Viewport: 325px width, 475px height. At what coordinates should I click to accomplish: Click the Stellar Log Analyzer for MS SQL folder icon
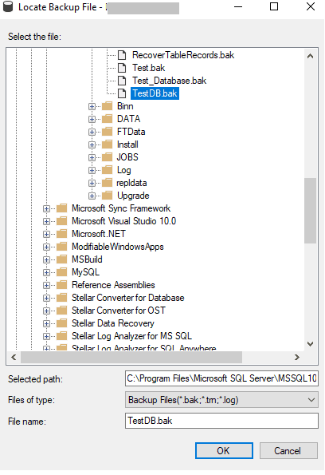pos(61,336)
